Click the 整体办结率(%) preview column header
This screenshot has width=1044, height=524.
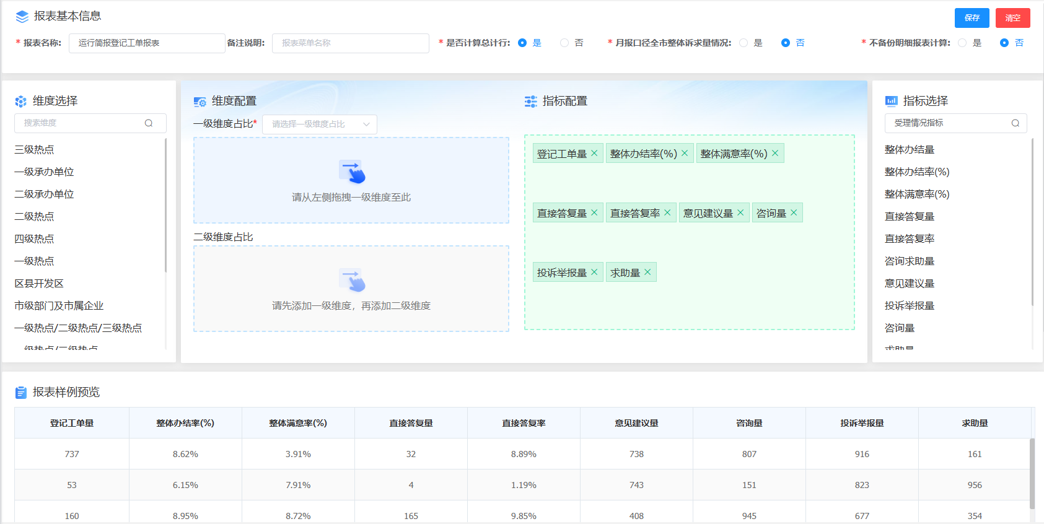click(x=185, y=423)
